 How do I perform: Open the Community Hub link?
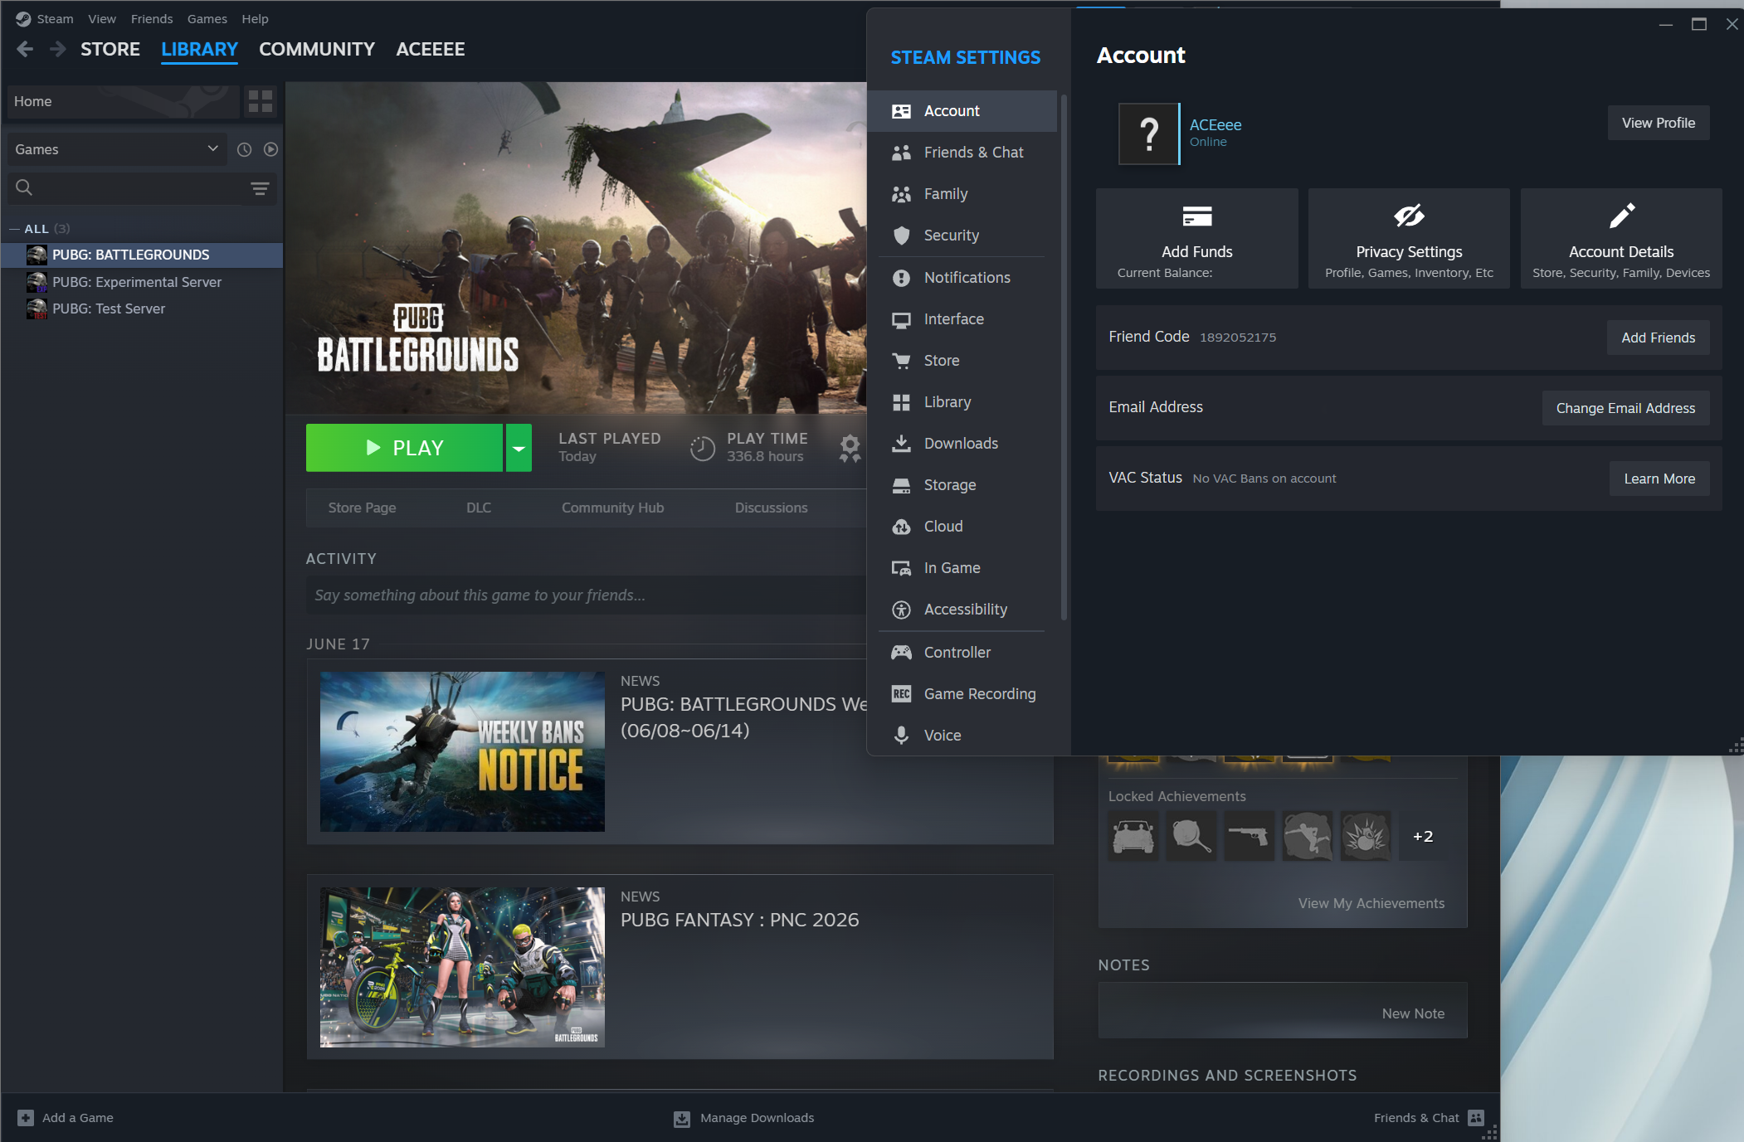coord(612,508)
